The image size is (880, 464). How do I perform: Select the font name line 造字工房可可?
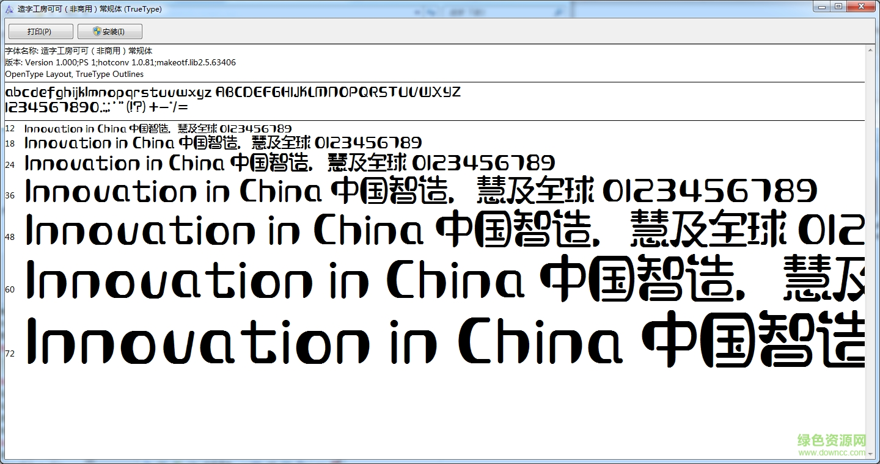click(78, 51)
